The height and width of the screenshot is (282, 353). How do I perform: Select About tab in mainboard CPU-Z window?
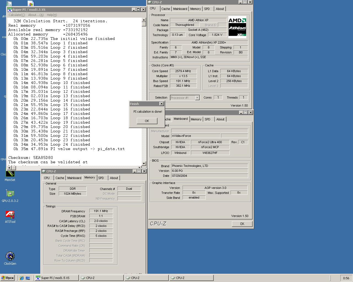click(220, 119)
